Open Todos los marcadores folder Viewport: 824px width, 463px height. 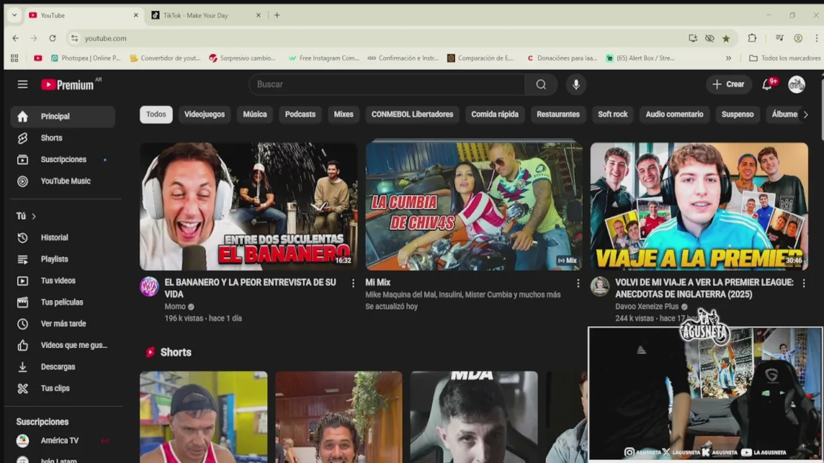tap(783, 58)
